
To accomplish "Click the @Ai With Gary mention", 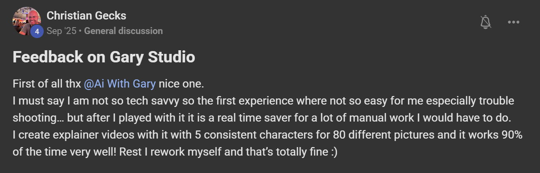I will pyautogui.click(x=120, y=84).
